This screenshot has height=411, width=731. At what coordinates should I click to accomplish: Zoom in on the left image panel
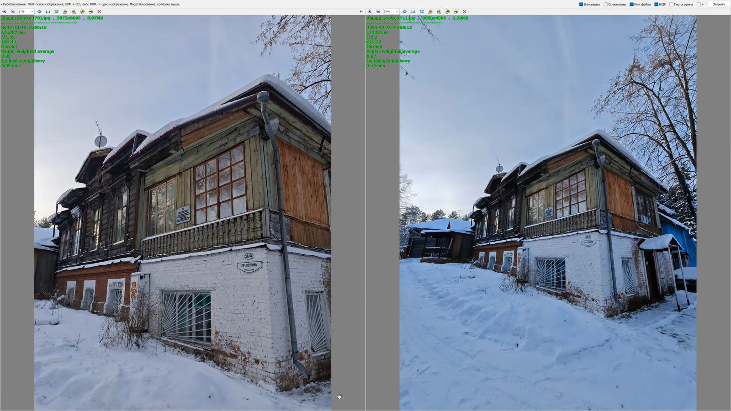coord(4,11)
